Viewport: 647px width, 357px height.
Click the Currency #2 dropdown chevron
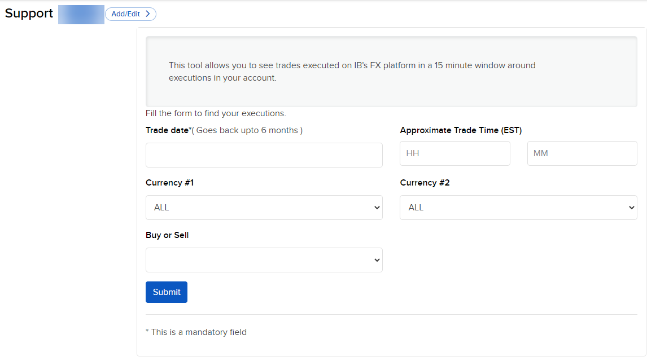click(631, 208)
